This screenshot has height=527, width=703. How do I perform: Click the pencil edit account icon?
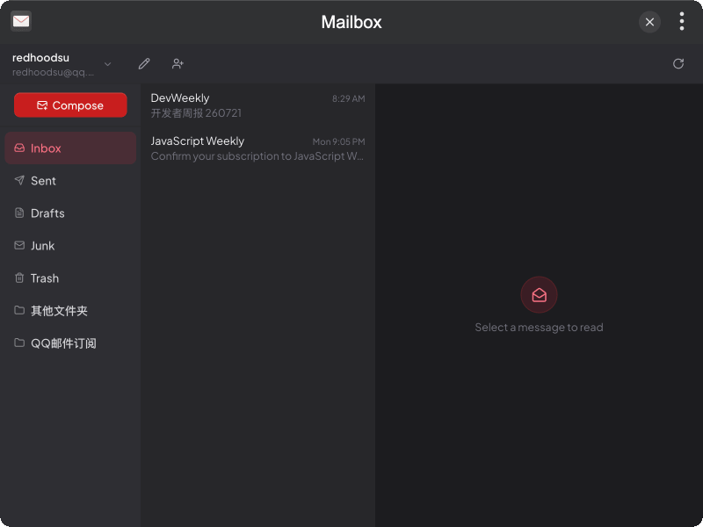click(144, 63)
